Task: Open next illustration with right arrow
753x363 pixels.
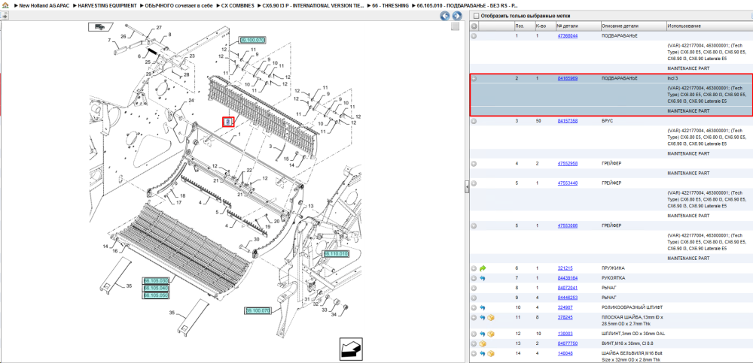Action: 457,16
